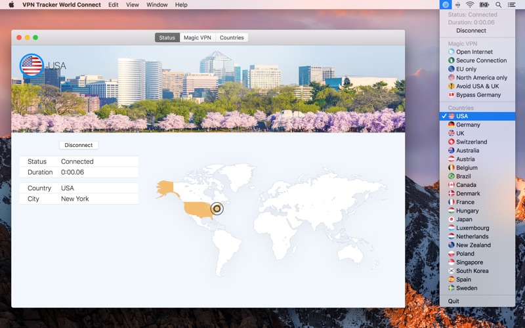Connect to UK from country list

click(x=478, y=133)
